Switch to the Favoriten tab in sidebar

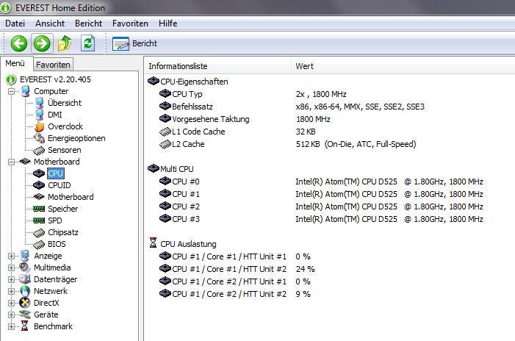click(53, 65)
